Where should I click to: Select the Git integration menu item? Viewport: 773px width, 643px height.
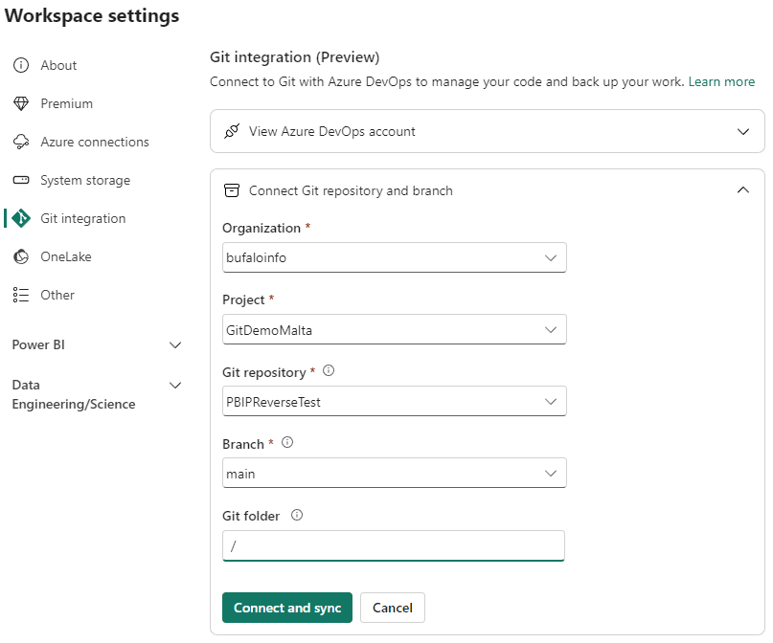(x=82, y=218)
